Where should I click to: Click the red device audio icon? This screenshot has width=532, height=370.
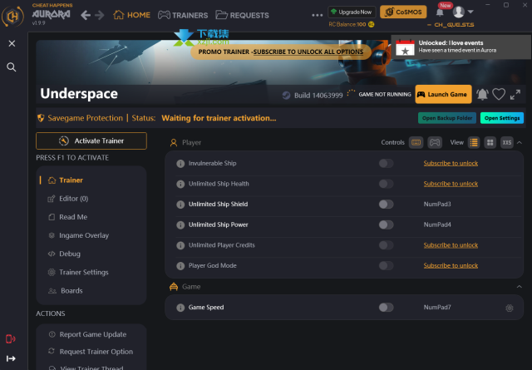pos(11,338)
